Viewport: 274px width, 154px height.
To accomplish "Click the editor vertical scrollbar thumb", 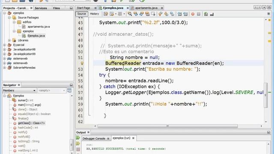I will point(266,95).
